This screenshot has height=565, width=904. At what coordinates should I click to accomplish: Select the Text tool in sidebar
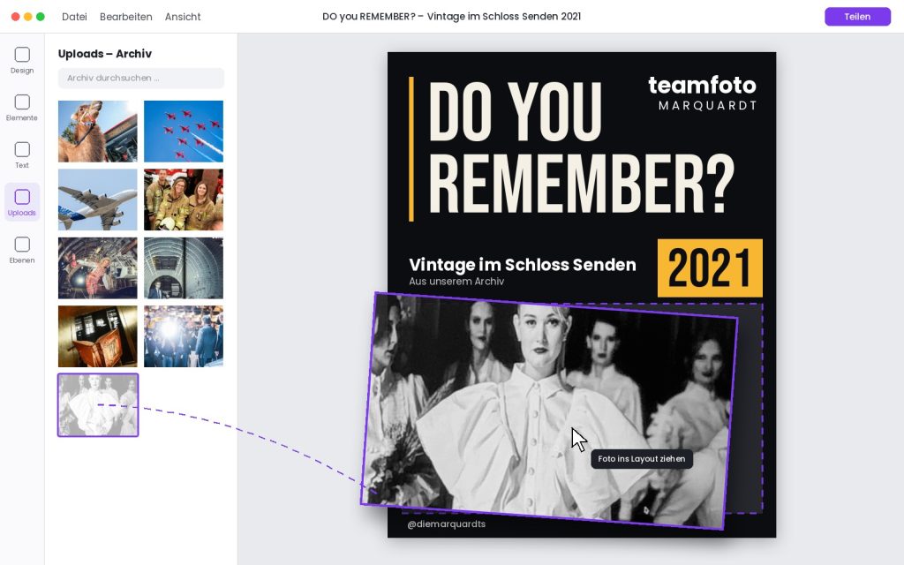22,155
